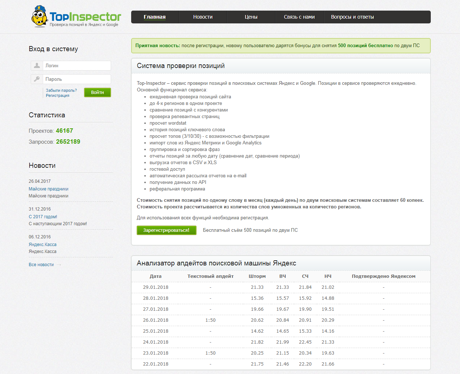
Task: Click the Шторм column header
Action: tap(257, 276)
